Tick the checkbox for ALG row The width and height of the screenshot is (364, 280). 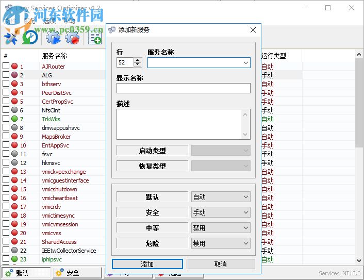coord(6,75)
